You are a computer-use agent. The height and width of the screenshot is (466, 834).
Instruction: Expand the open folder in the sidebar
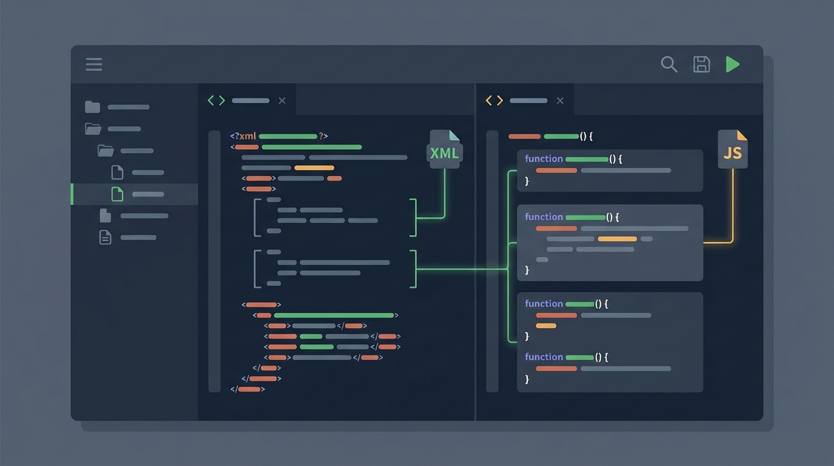92,129
